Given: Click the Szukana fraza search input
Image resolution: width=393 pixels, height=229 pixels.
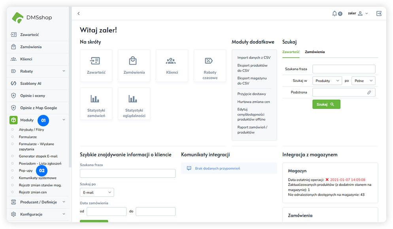Looking at the screenshot, I should [x=344, y=69].
